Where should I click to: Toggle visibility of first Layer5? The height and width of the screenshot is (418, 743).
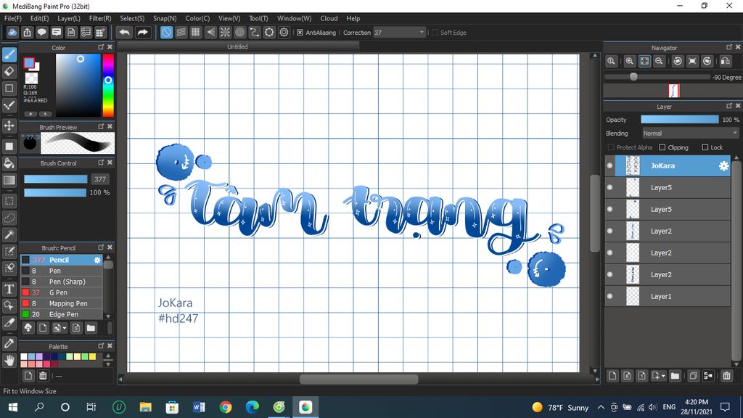(x=609, y=187)
